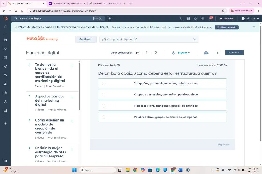This screenshot has width=262, height=174.
Task: Open the sparkle Breeze icon in left sidebar
Action: (5, 124)
